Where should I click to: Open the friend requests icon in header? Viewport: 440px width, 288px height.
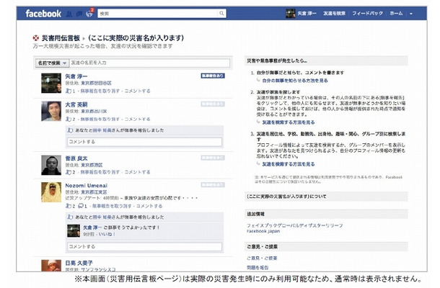(x=69, y=14)
